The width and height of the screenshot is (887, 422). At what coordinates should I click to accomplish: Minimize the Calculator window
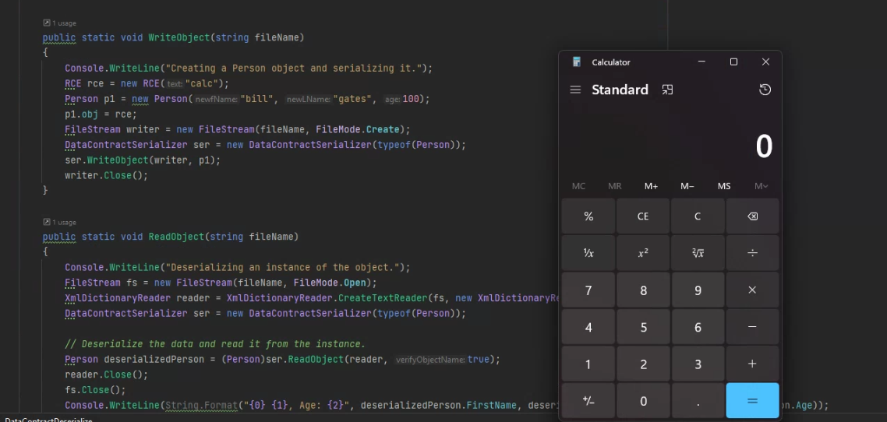[701, 62]
